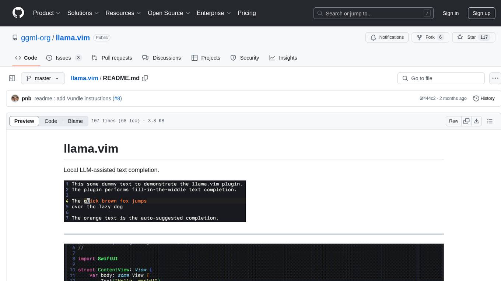Image resolution: width=501 pixels, height=281 pixels.
Task: Focus the Search or jump to field
Action: pyautogui.click(x=374, y=13)
